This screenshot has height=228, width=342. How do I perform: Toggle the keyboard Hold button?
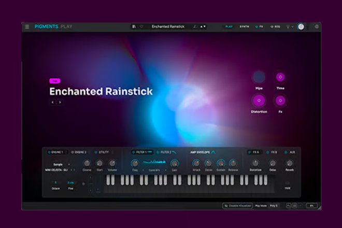(288, 183)
